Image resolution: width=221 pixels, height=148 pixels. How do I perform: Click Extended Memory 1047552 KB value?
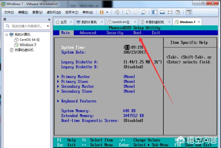tap(133, 116)
